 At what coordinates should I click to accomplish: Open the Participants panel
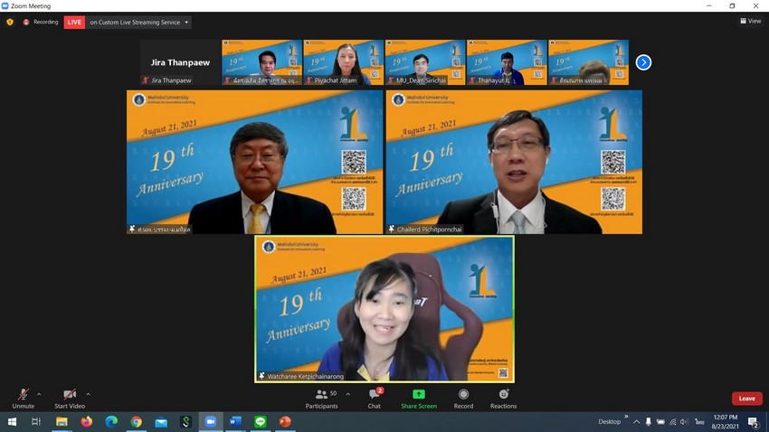[321, 397]
